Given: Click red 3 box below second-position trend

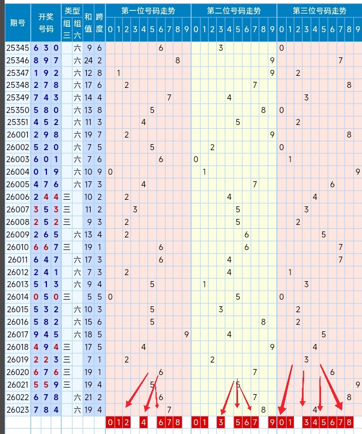Looking at the screenshot, I should (221, 422).
